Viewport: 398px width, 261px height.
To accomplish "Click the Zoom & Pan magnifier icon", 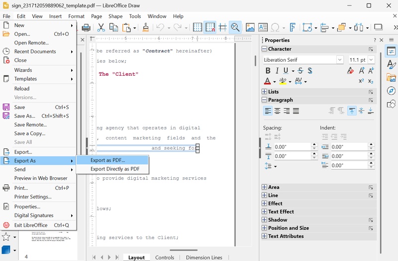I will (x=235, y=27).
